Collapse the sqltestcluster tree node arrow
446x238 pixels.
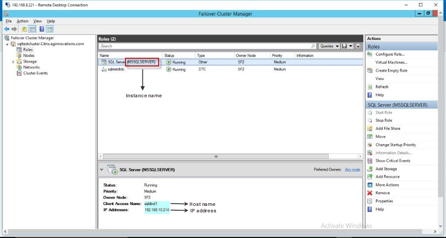[7, 44]
